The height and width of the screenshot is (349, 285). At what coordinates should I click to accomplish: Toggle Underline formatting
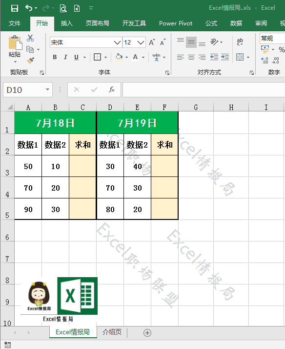[76, 57]
